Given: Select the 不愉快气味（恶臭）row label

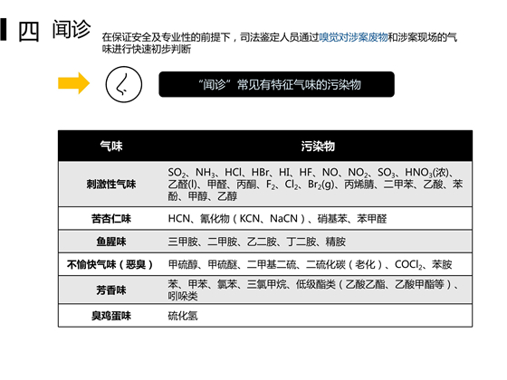Looking at the screenshot, I should click(x=110, y=264).
